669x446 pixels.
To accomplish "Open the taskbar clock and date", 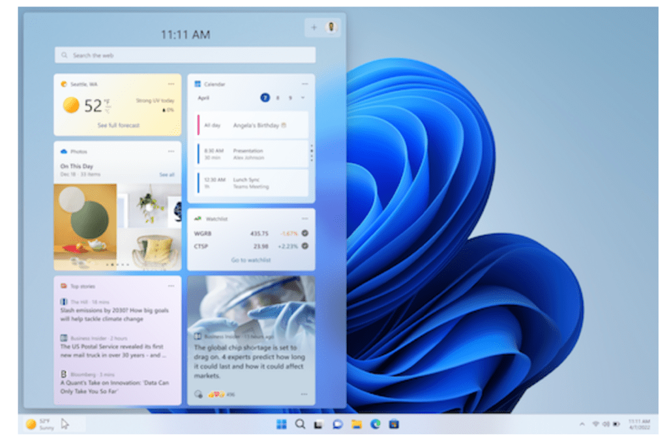I will point(639,424).
